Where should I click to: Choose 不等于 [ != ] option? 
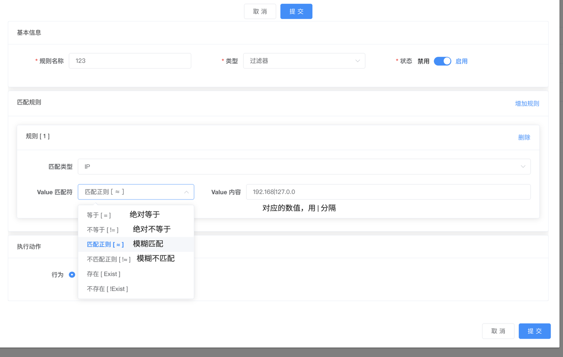coord(102,230)
